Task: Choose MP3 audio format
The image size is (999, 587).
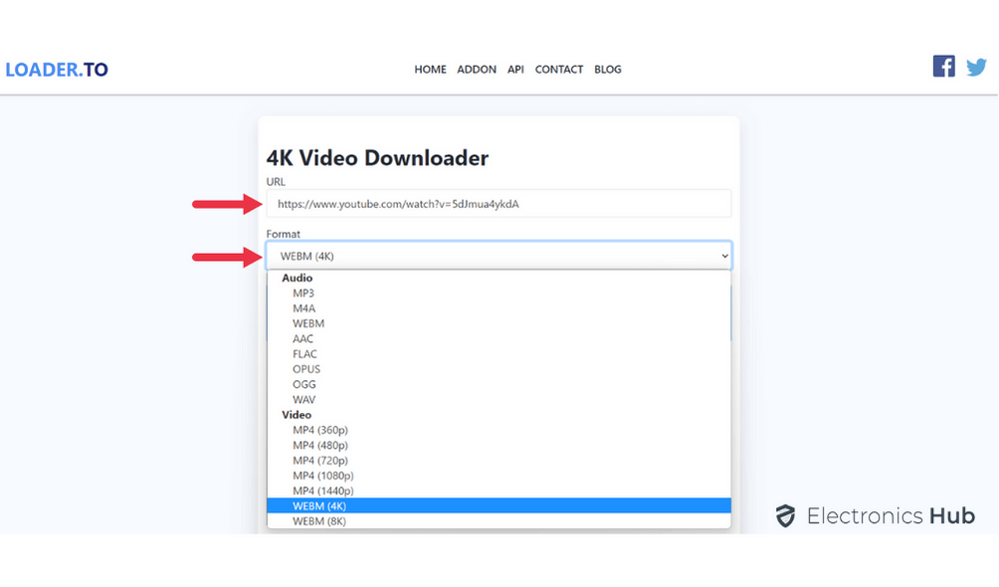Action: click(x=499, y=293)
